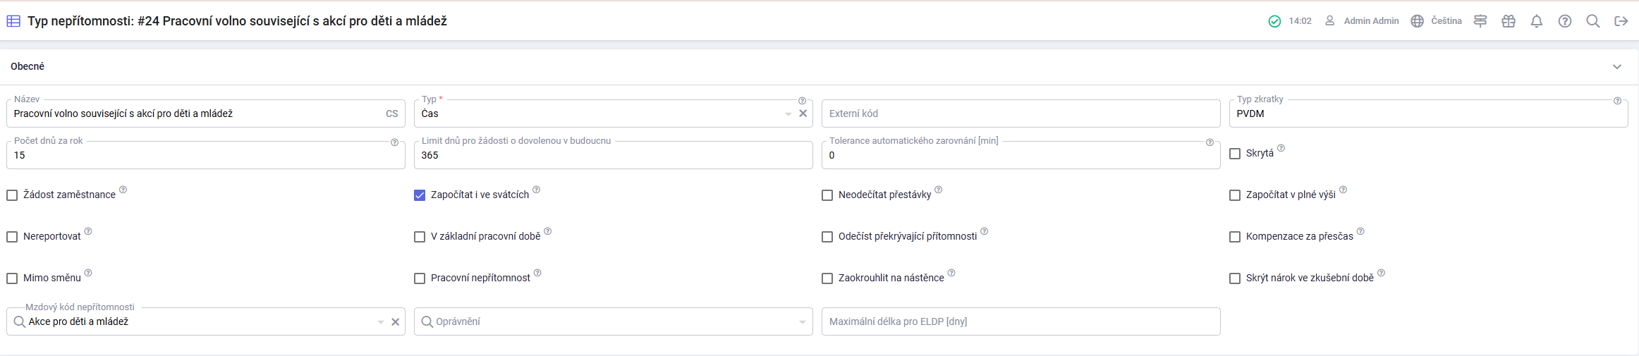
Task: Open the gift box icon
Action: [x=1509, y=21]
